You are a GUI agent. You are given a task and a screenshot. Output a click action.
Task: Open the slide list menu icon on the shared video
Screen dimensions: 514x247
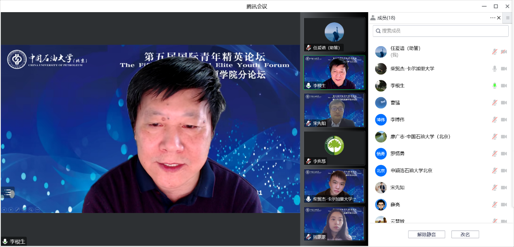(8, 192)
